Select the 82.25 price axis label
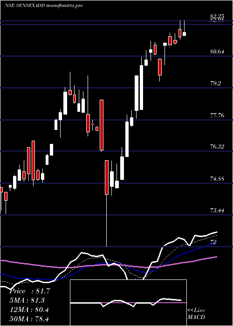233x326 pixels. coord(217,16)
